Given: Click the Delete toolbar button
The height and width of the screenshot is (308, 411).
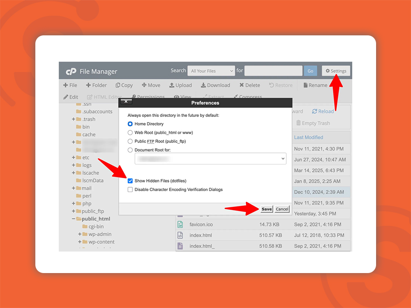Looking at the screenshot, I should tap(249, 85).
